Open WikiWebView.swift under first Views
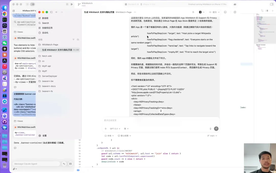276x173 pixels. point(25,38)
